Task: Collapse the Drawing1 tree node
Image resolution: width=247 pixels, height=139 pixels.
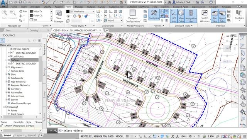Action: click(4, 107)
